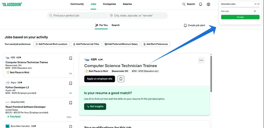Click the GlobeNet company logo
The height and width of the screenshot is (128, 264).
[8, 102]
